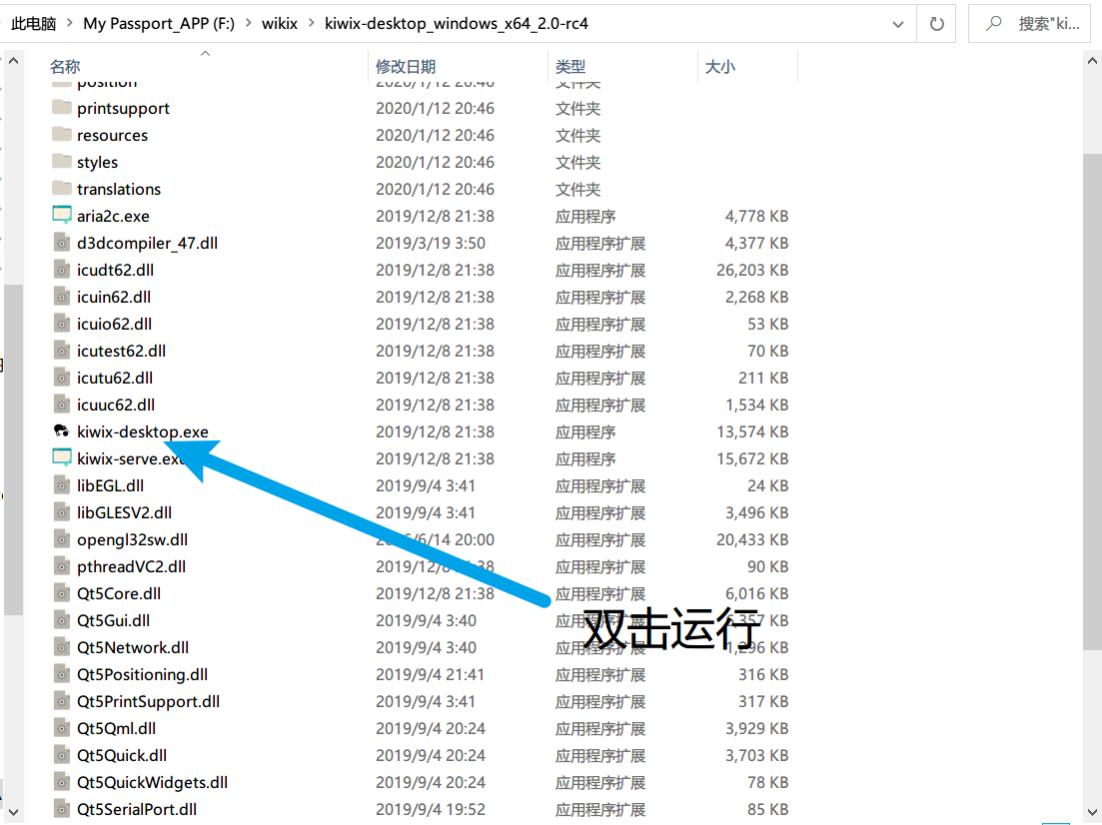The height and width of the screenshot is (825, 1102).
Task: Navigate to wikix folder in breadcrumb
Action: click(281, 23)
